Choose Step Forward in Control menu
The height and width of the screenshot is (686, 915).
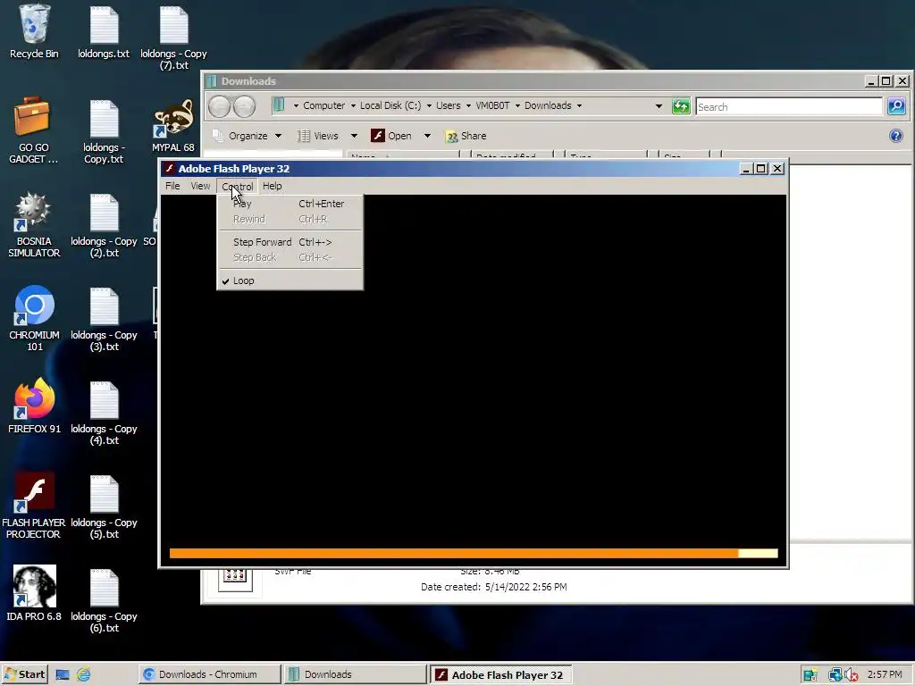coord(290,242)
